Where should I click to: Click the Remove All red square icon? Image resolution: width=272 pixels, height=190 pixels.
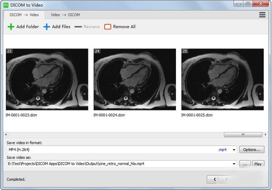(107, 27)
